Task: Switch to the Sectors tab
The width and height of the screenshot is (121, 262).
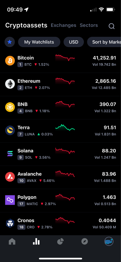Action: click(89, 25)
